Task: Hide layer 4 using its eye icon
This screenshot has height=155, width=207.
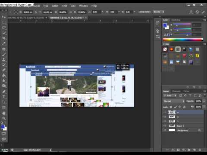Action: pos(165,112)
